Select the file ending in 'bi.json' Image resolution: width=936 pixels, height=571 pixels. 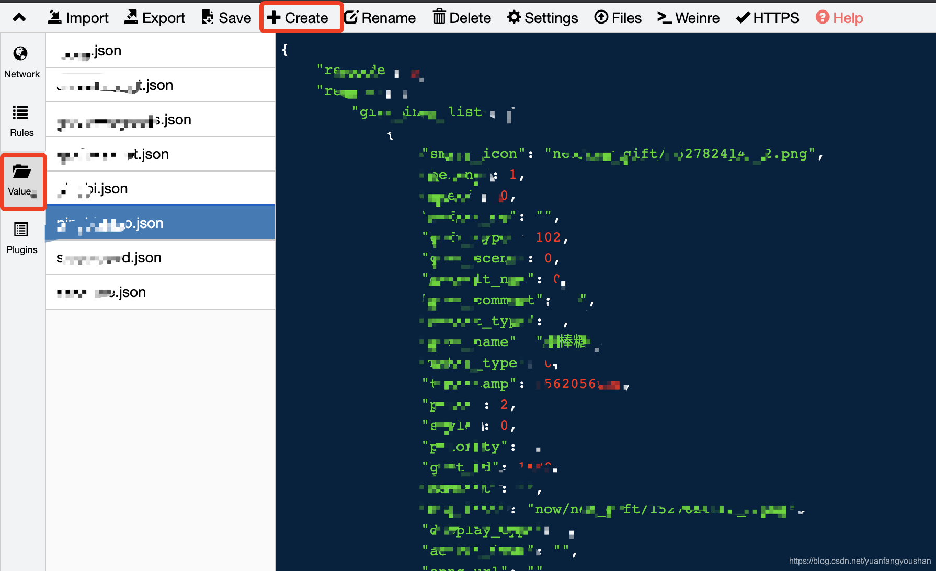tap(161, 189)
